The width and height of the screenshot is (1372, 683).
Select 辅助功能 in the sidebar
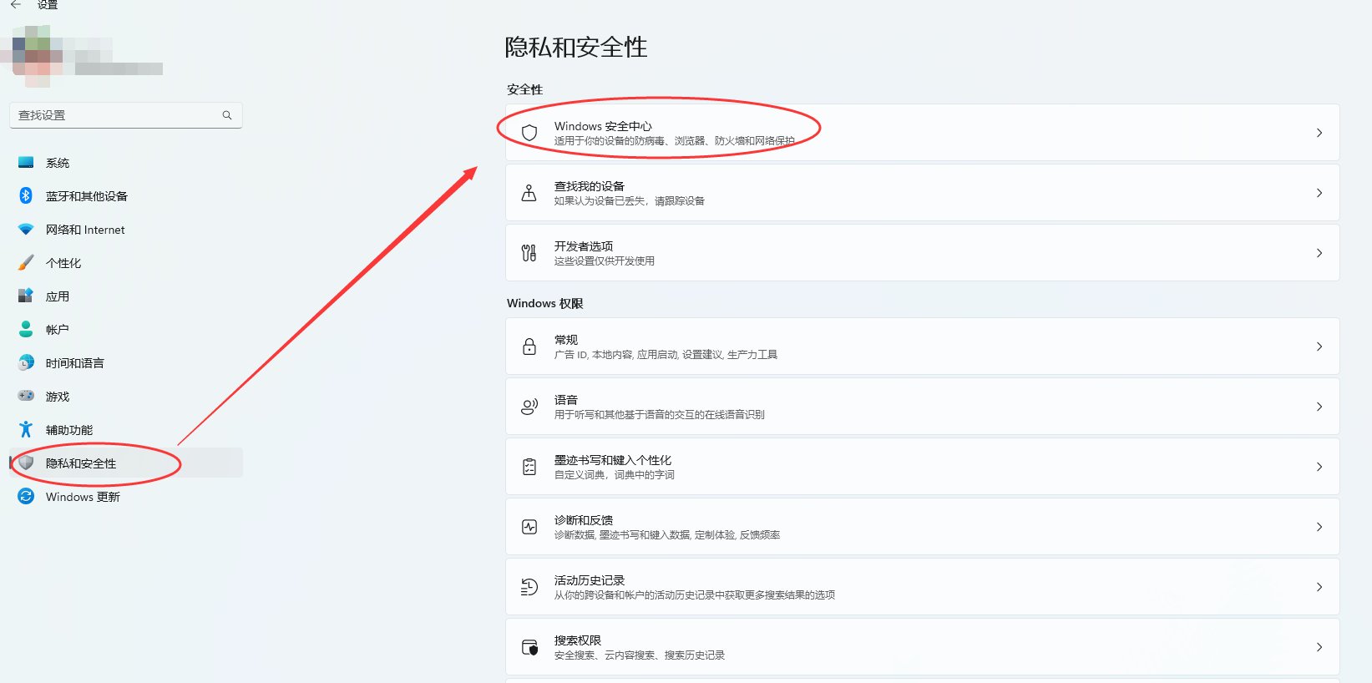coord(126,430)
